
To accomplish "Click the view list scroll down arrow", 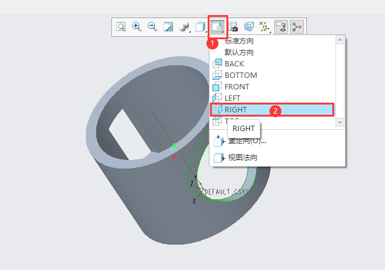I will click(340, 122).
